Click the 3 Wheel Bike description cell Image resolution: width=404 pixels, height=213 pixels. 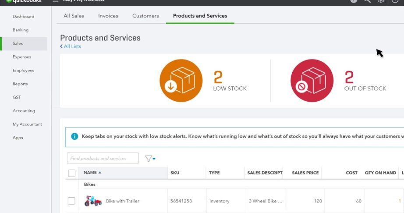(x=266, y=201)
